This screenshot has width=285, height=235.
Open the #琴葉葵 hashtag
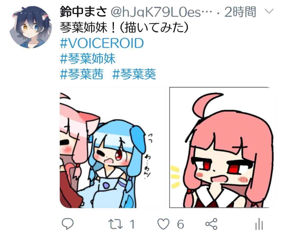pos(134,74)
